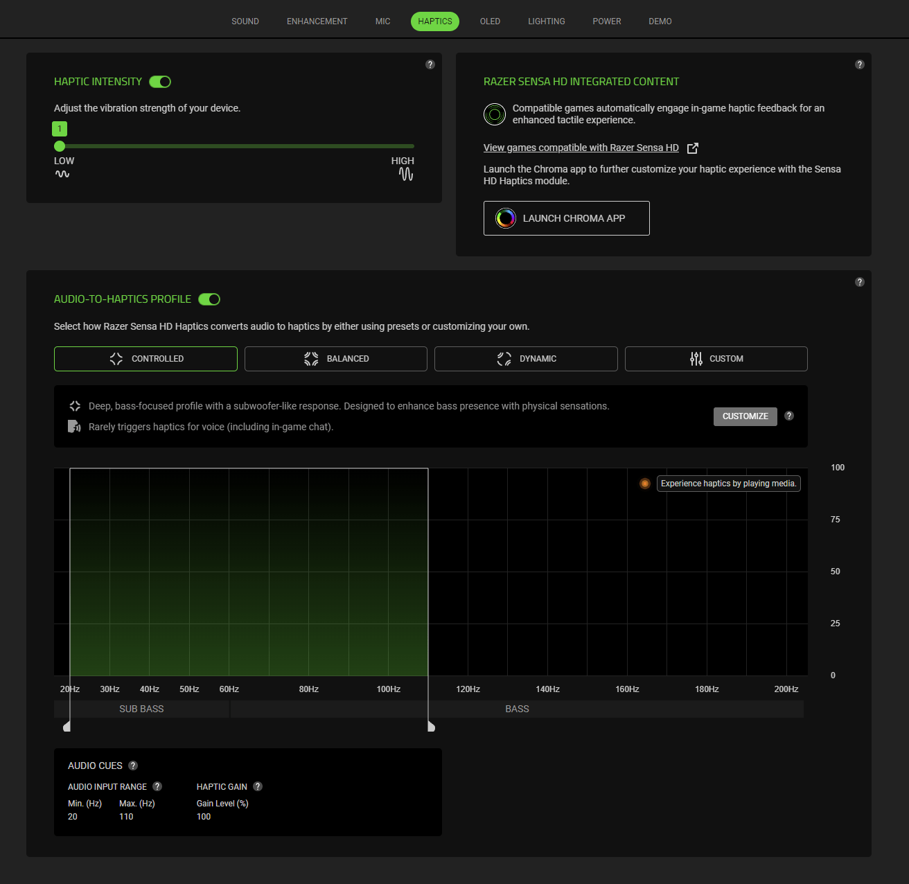
Task: Click the Audio Input Range help icon
Action: click(x=157, y=786)
